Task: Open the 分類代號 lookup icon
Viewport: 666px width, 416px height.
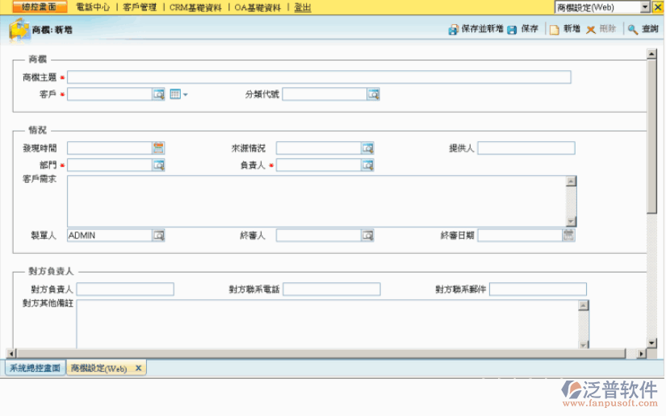Action: click(373, 94)
